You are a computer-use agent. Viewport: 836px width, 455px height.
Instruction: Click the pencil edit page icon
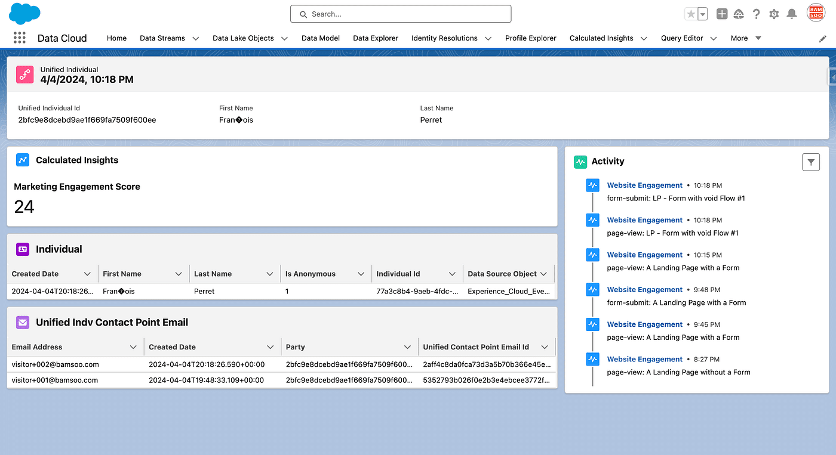coord(822,39)
